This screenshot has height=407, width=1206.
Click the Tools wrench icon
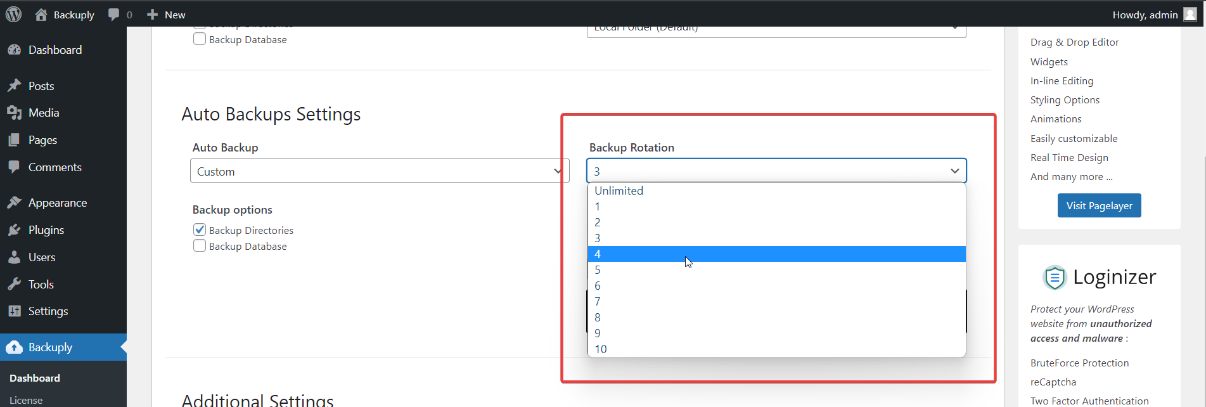[x=15, y=284]
